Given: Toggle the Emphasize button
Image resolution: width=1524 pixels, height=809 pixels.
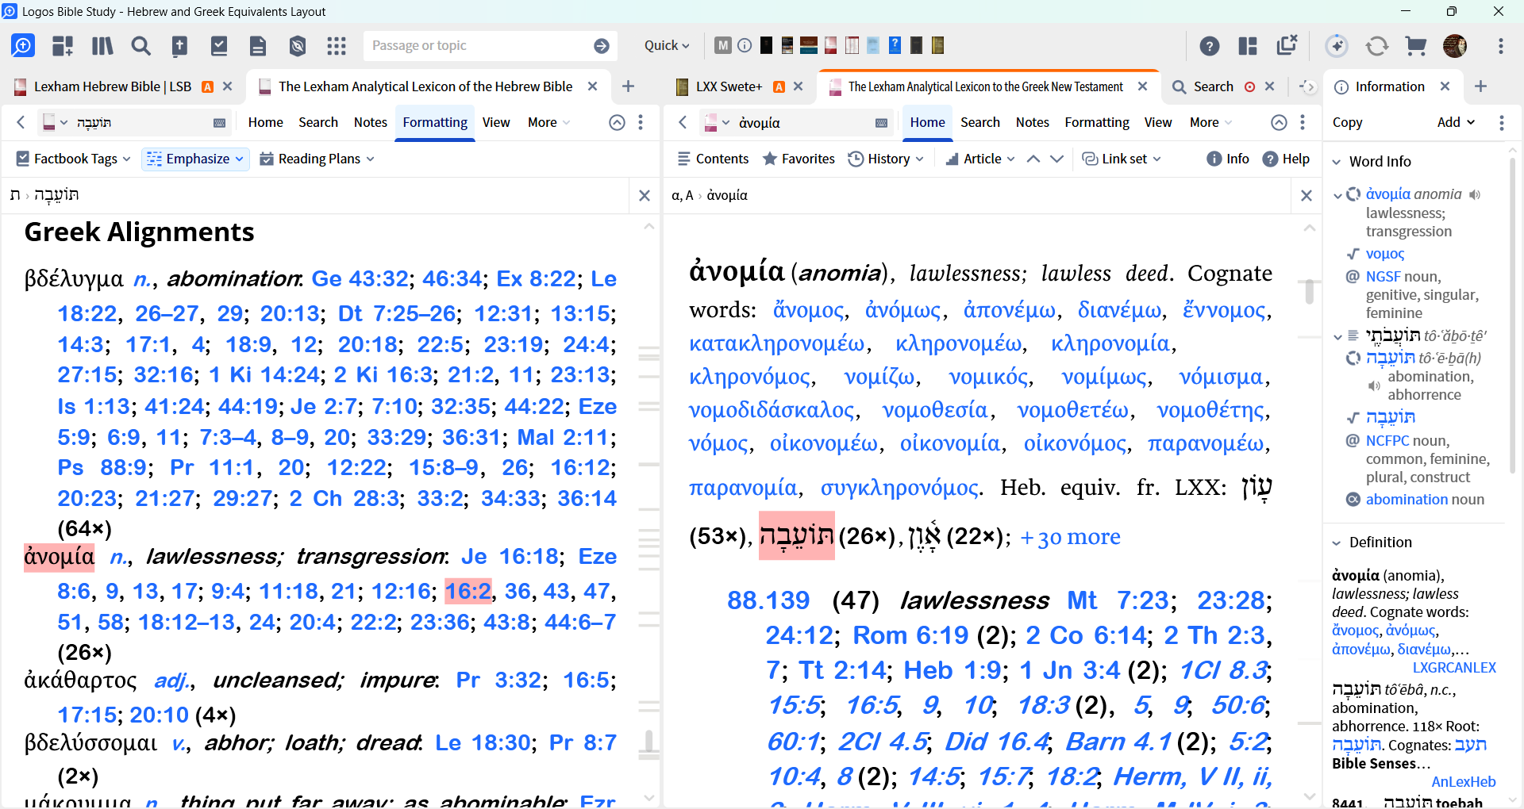Looking at the screenshot, I should 195,159.
